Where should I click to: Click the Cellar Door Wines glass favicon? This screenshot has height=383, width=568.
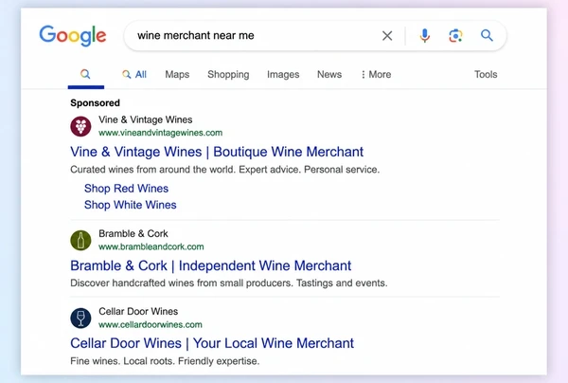pos(80,319)
